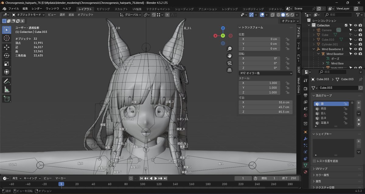Toggle the camera view icon
Viewport: 365px width, 194px height.
click(230, 63)
